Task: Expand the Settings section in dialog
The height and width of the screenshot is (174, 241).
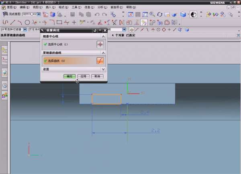Action: coord(103,69)
